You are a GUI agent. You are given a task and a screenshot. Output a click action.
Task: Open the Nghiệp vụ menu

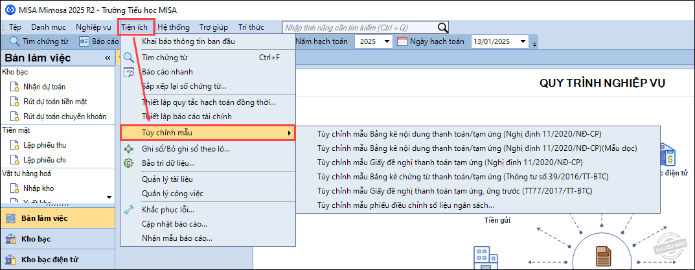tap(93, 27)
